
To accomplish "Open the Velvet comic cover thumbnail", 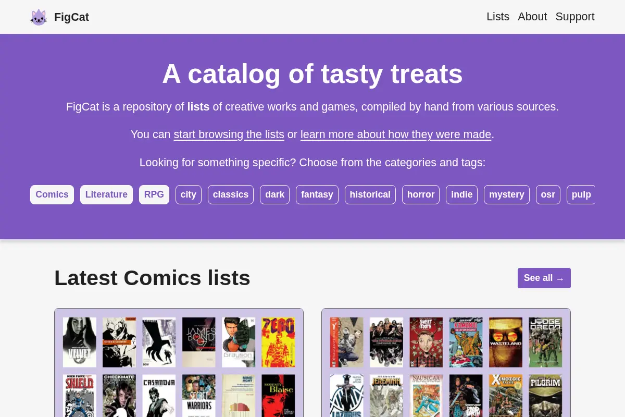I will [x=80, y=342].
